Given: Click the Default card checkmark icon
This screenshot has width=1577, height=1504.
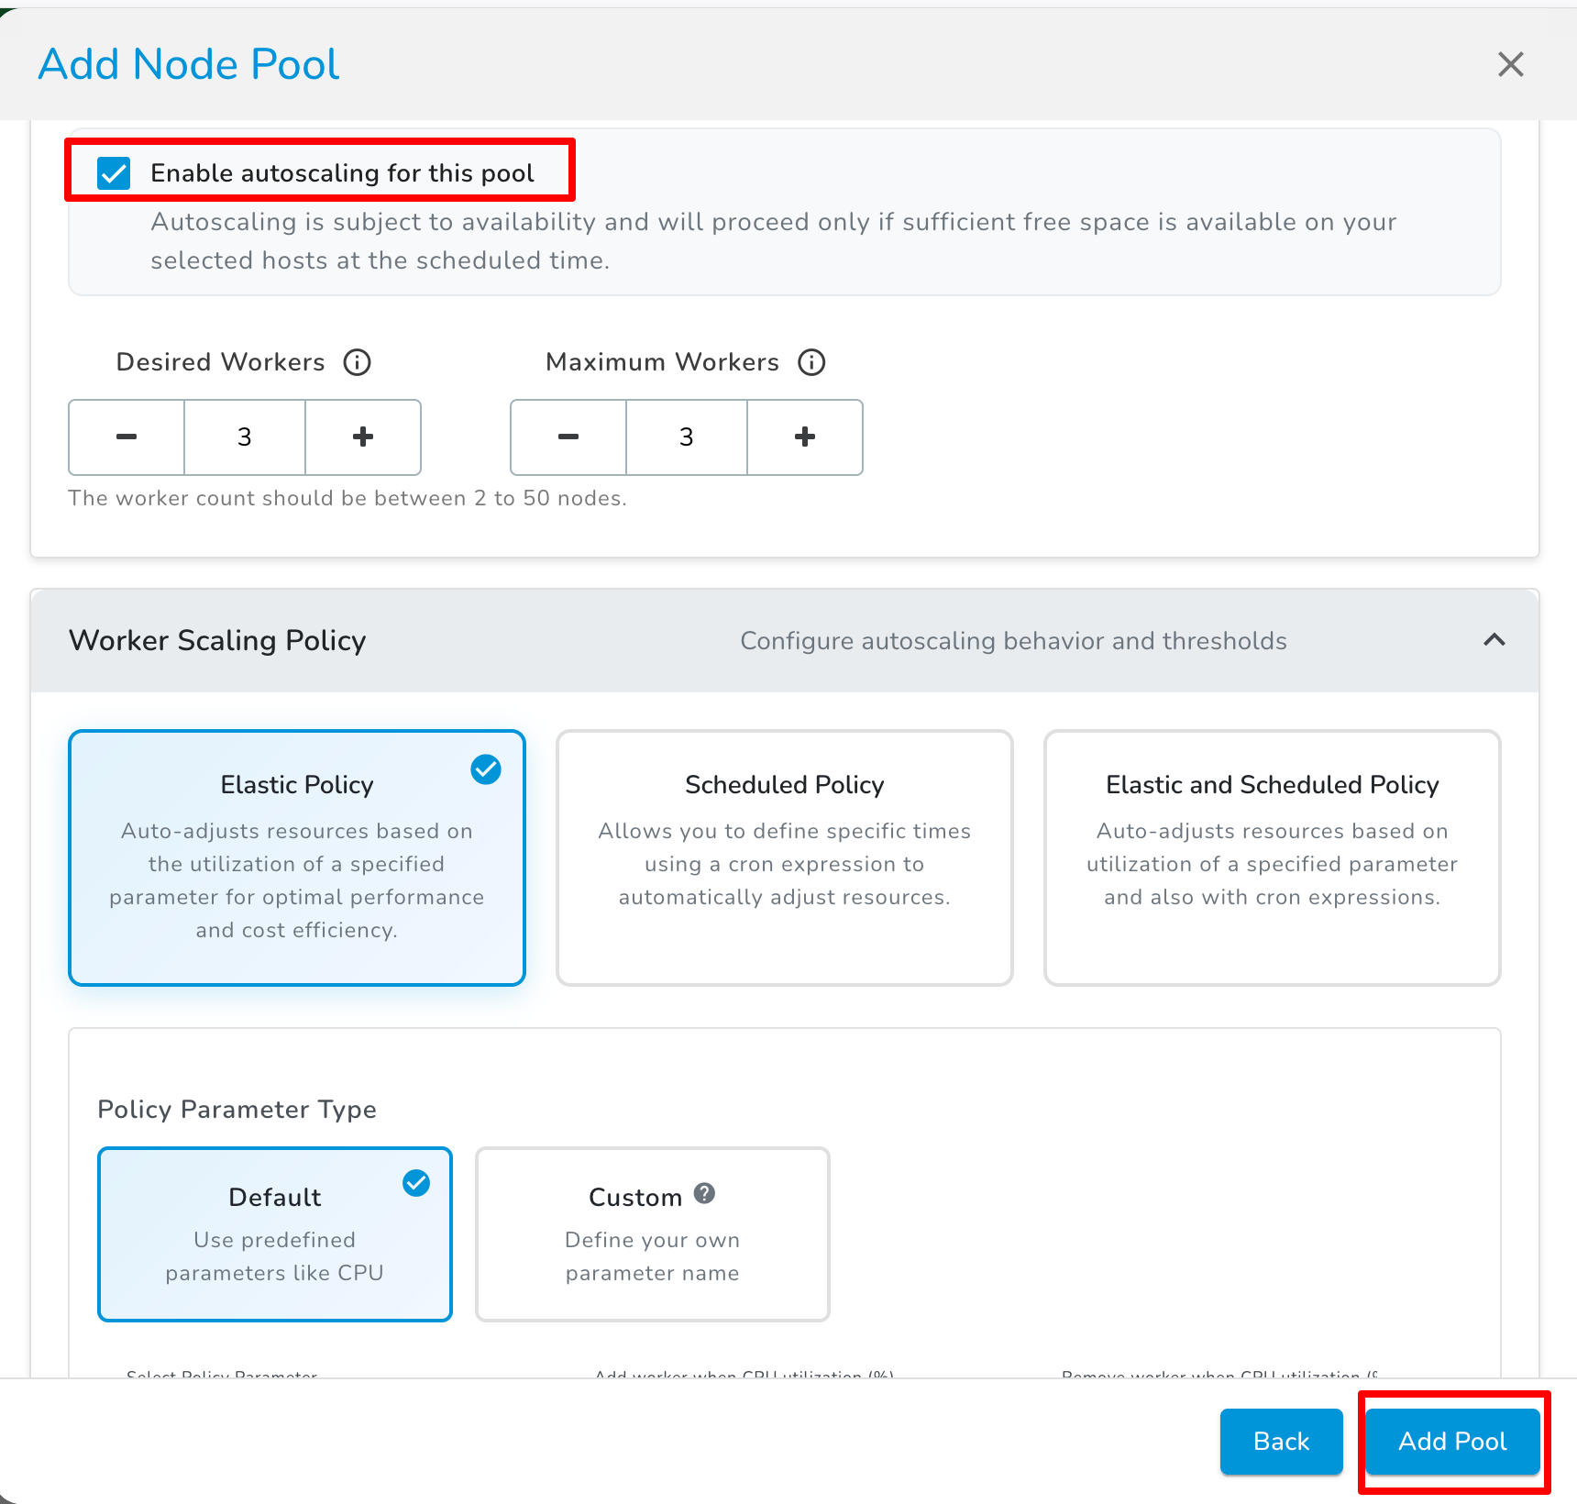Looking at the screenshot, I should (x=416, y=1183).
